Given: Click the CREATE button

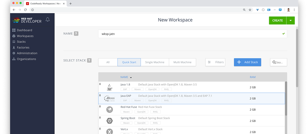Looking at the screenshot, I should pyautogui.click(x=278, y=20).
